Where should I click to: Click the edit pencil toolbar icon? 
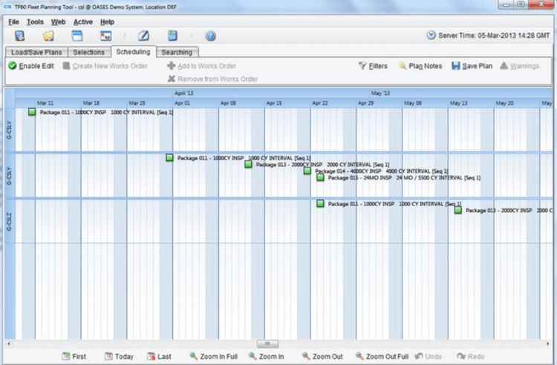(143, 36)
